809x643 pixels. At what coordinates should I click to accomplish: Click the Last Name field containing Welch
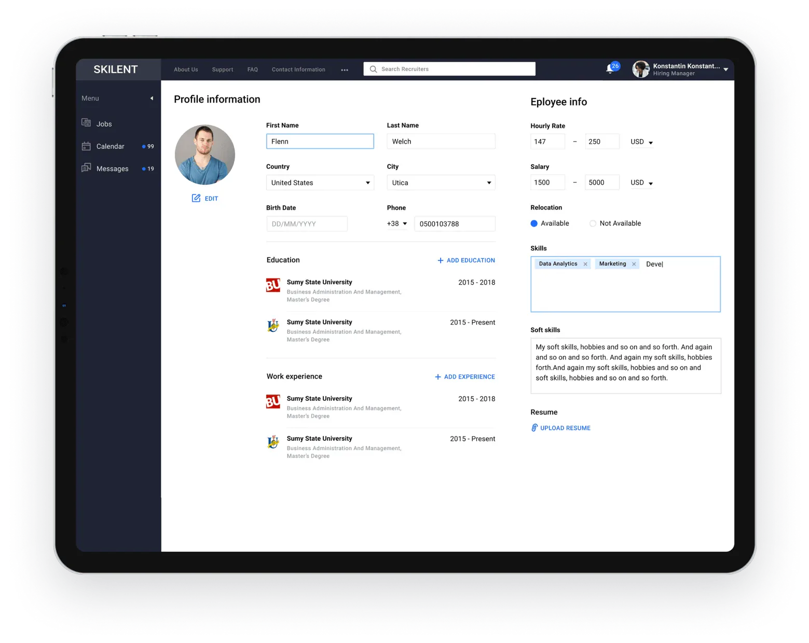[441, 142]
